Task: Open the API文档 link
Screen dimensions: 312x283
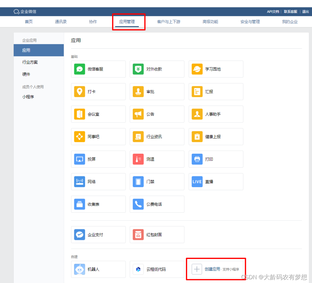Action: tap(273, 12)
